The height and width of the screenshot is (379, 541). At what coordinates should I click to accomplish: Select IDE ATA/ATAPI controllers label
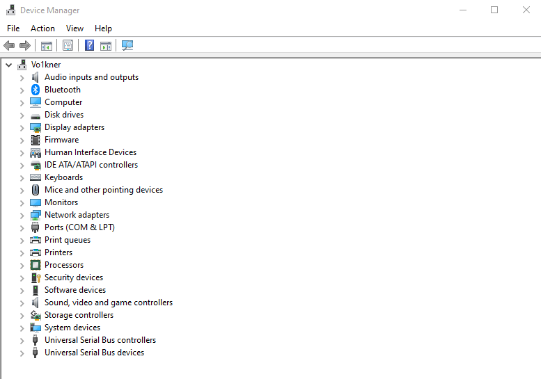[91, 165]
